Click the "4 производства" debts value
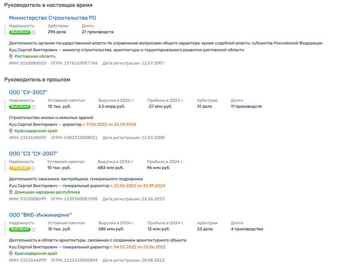348x264 pixels. [247, 229]
